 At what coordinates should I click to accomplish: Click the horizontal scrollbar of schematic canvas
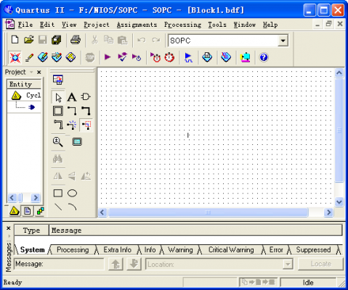208,212
